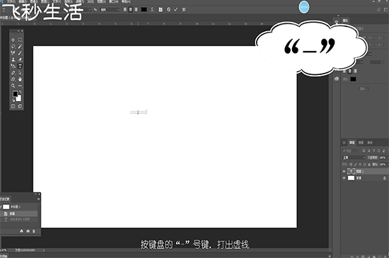Screen dimensions: 389x258
Task: Select the Clone Stamp tool
Action: 13,59
